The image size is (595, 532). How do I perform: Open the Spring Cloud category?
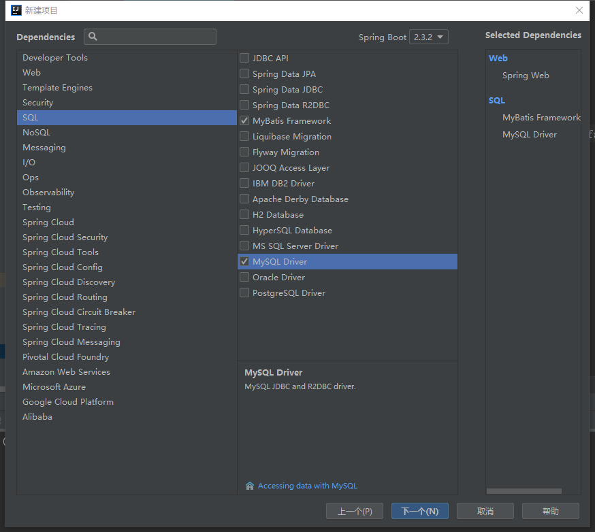coord(127,222)
